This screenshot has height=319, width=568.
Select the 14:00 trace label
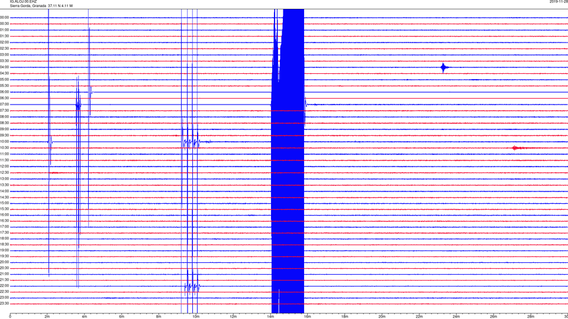[4, 191]
